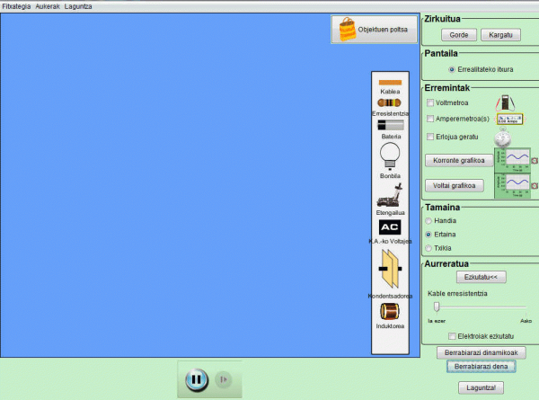
Task: Select the Handia size option
Action: coord(428,220)
